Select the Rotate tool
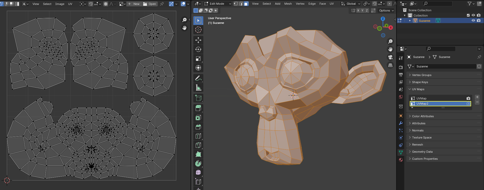Screen dimensions: 484x190 tap(198, 49)
